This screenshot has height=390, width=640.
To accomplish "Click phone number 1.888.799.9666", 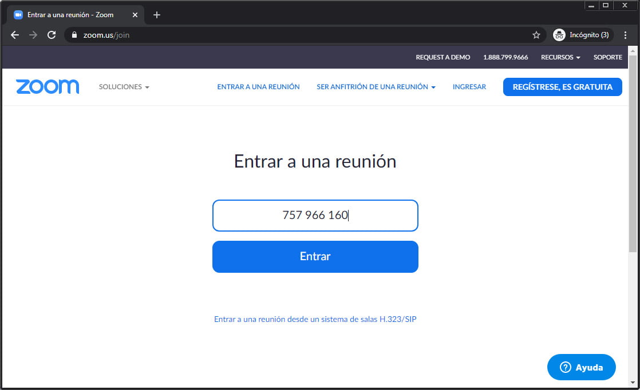I will [505, 57].
